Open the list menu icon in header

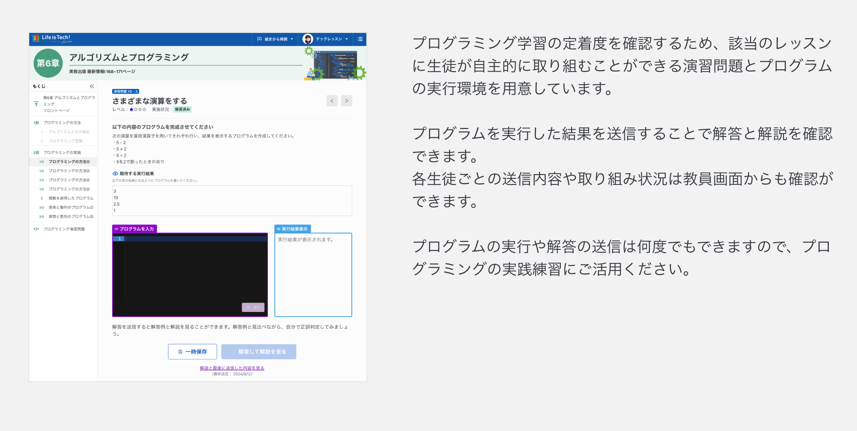360,39
